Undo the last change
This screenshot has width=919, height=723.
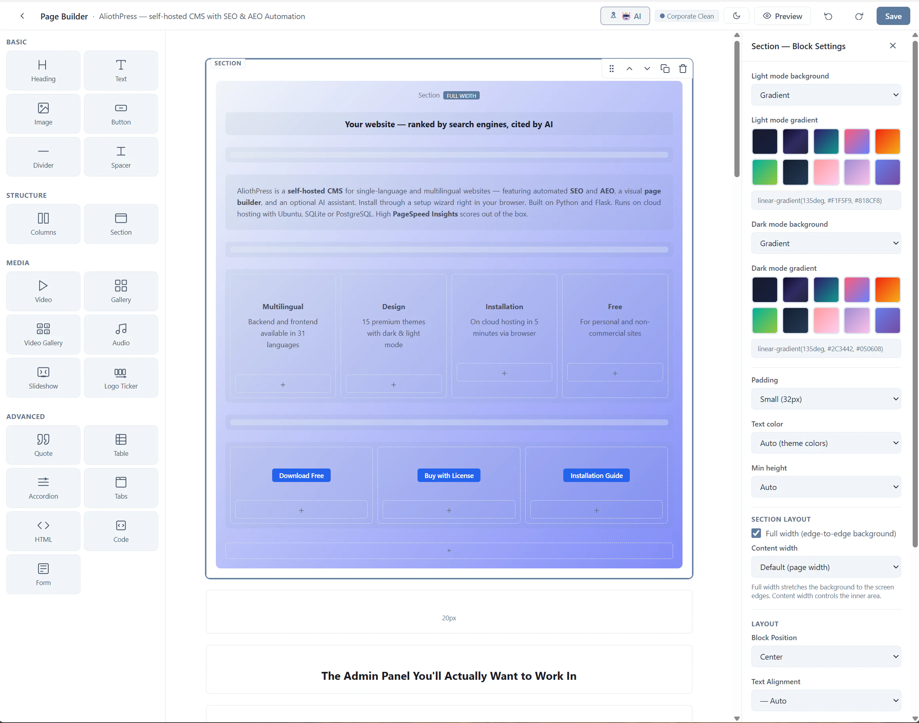(x=827, y=16)
